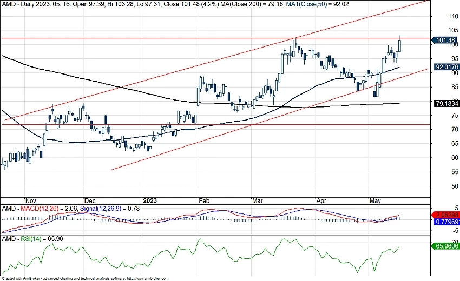Select the Dec label on time axis
The height and width of the screenshot is (281, 460).
tap(89, 201)
